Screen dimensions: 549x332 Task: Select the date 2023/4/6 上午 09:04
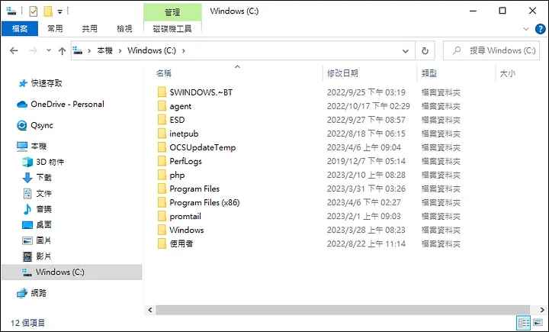click(x=364, y=147)
